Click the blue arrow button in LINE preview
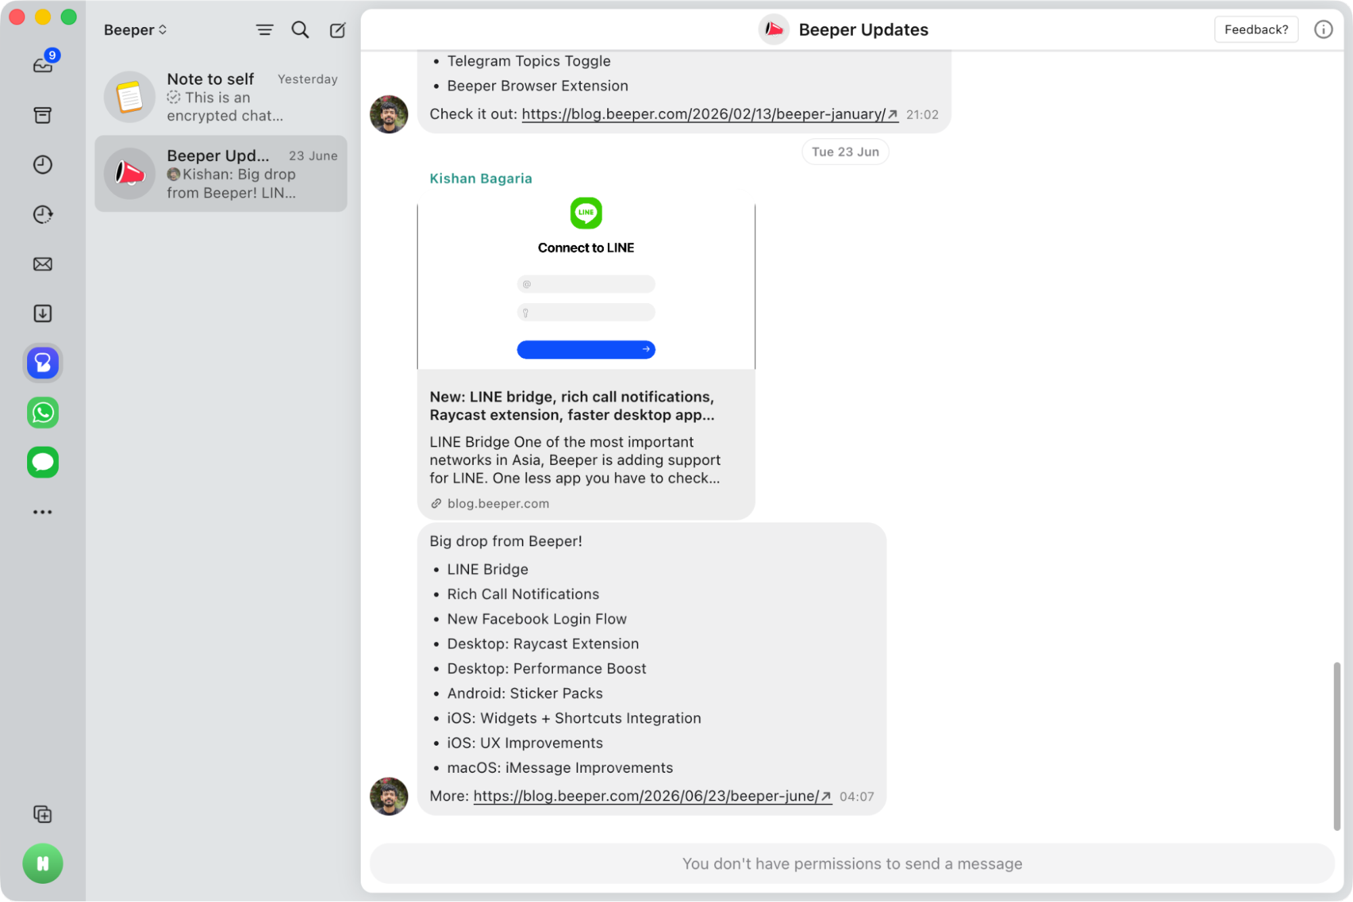 (x=586, y=349)
